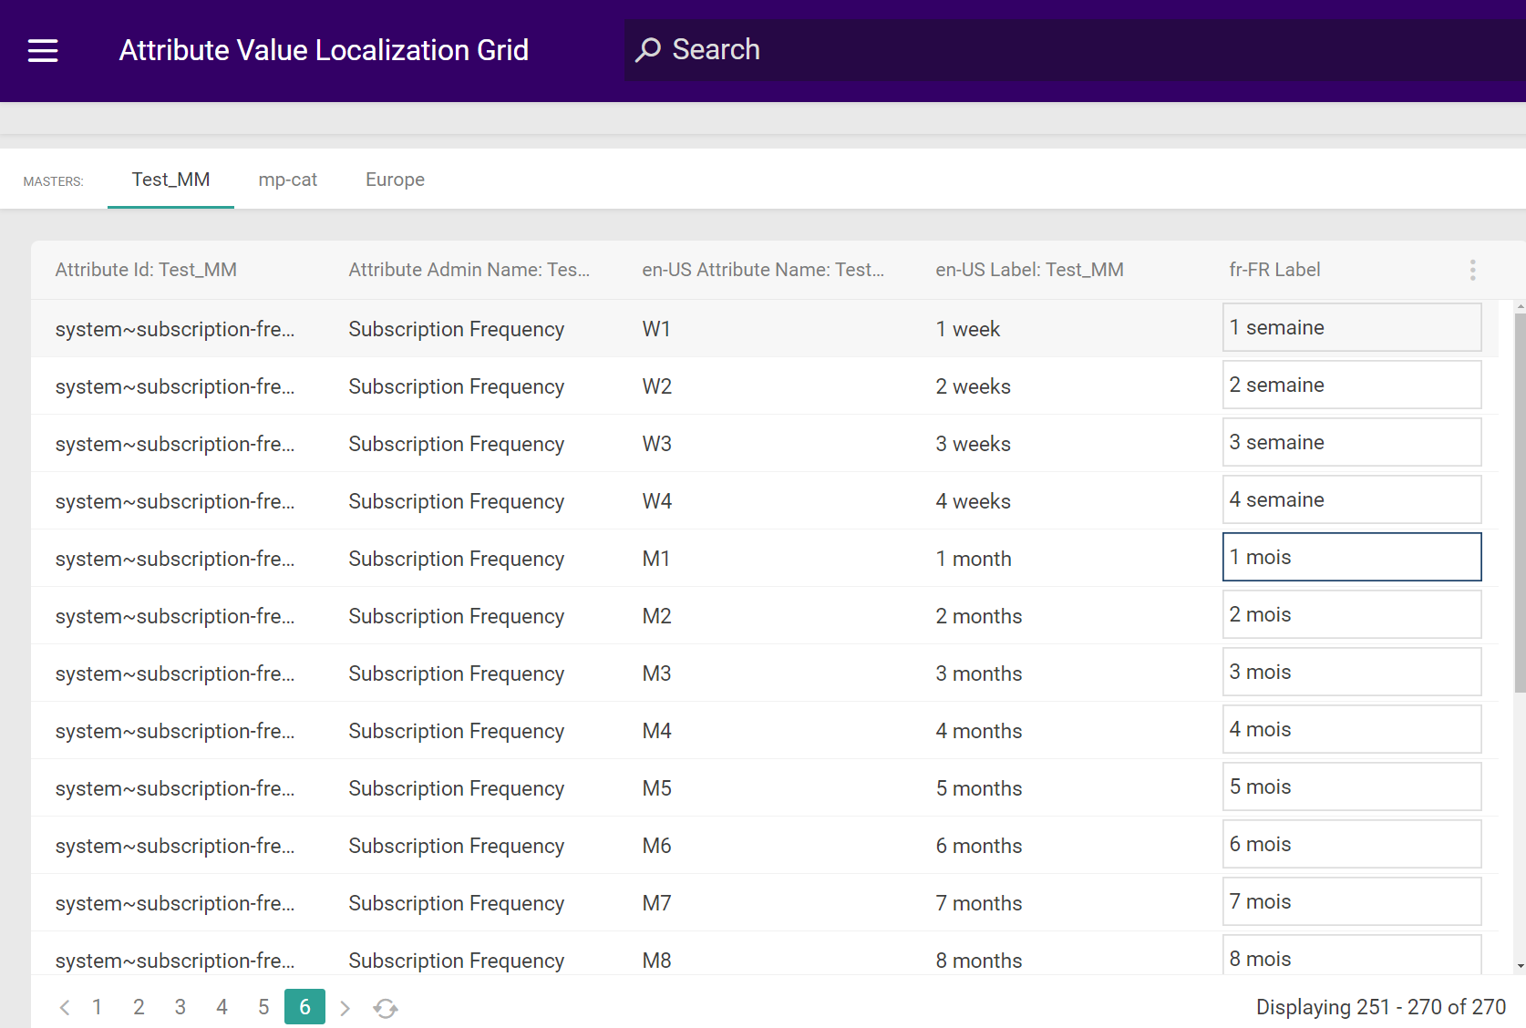Switch to the Test_MM master tab
The width and height of the screenshot is (1526, 1028).
170,180
